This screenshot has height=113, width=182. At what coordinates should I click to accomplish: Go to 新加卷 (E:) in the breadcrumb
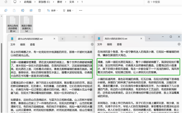(44, 2)
